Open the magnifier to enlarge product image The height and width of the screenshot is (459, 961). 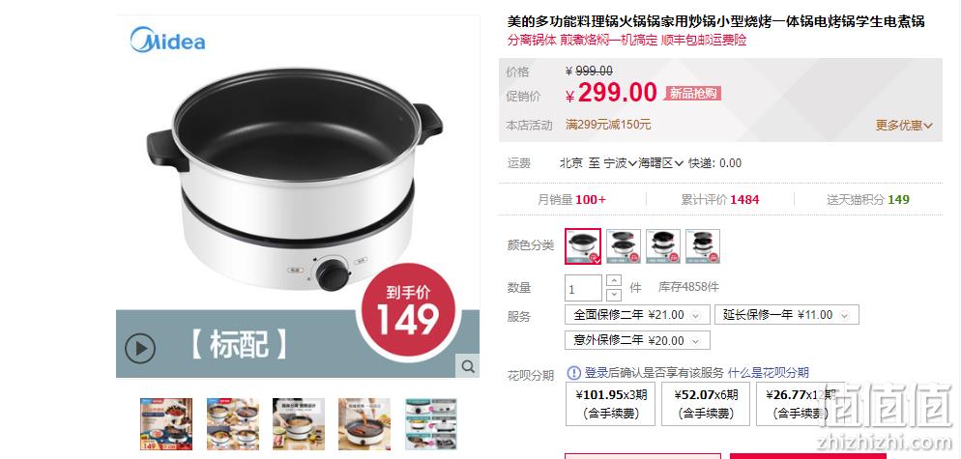pyautogui.click(x=468, y=366)
